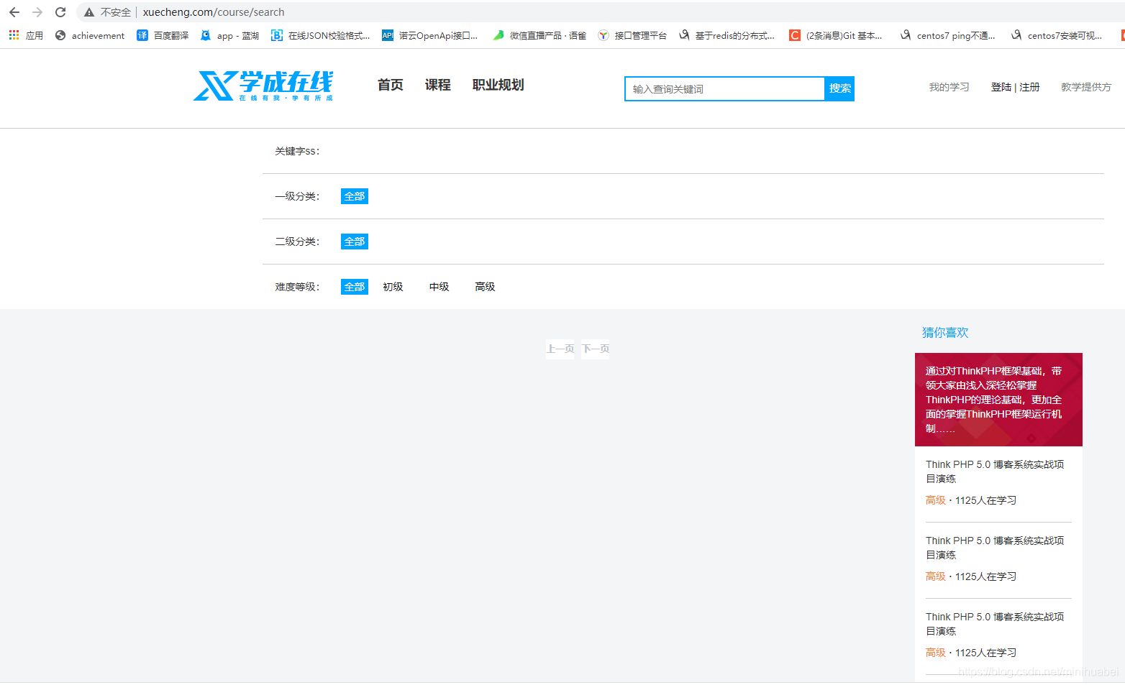Open the 微信直播产品·语雀 bookmark
1125x685 pixels.
[539, 35]
